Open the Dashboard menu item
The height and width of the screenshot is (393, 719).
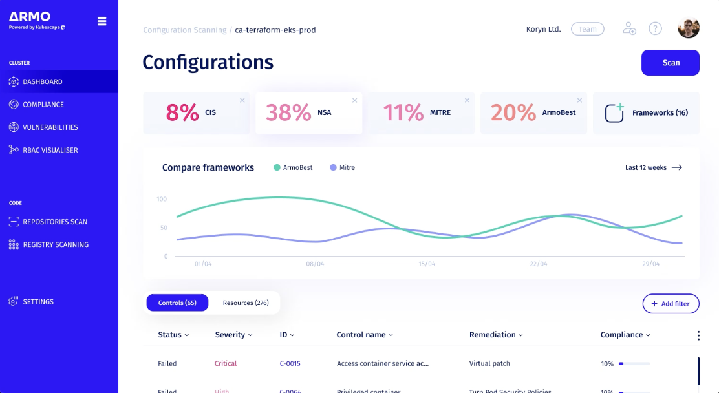pos(59,81)
